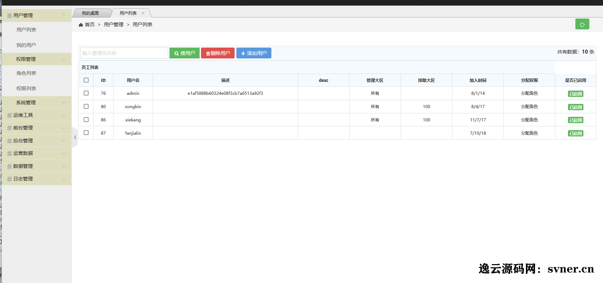Click the ID column header
Viewport: 603px width, 283px height.
(103, 80)
